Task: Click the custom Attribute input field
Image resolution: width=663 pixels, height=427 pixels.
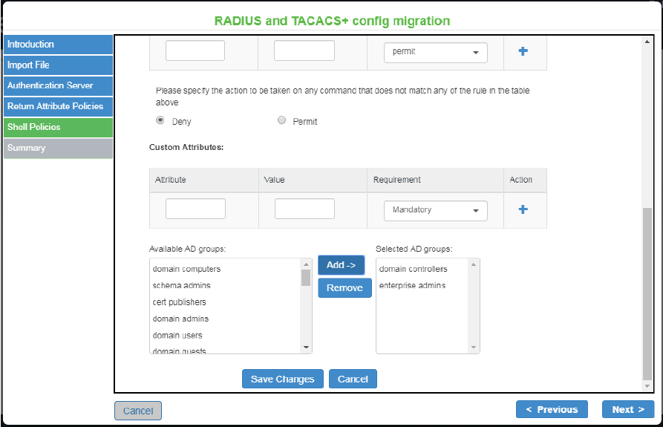Action: [x=195, y=209]
